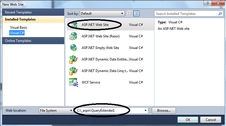This screenshot has height=126, width=226.
Task: Click the help question mark button
Action: (x=207, y=3)
